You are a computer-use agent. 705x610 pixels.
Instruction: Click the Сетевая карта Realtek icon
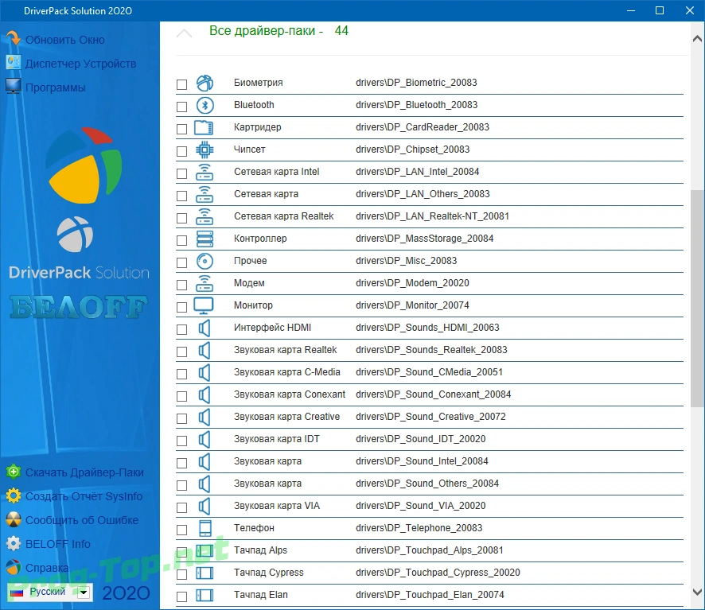(x=204, y=216)
